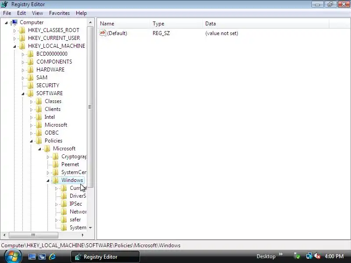Screen dimensions: 351x263
Task: Select the Policies folder icon
Action: (x=39, y=141)
